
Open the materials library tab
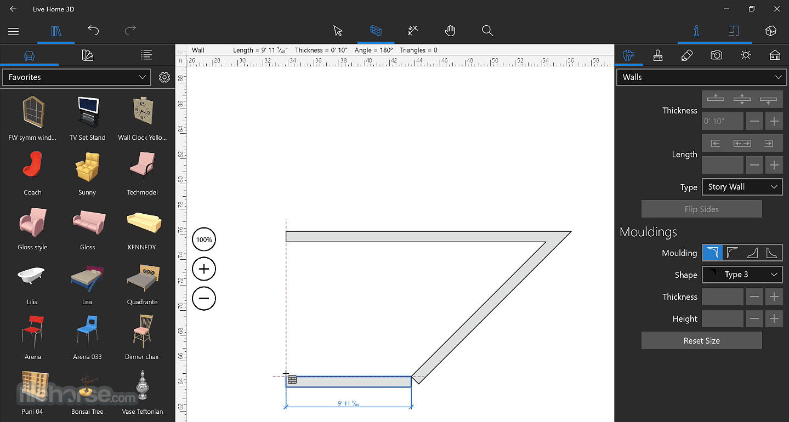(x=88, y=55)
